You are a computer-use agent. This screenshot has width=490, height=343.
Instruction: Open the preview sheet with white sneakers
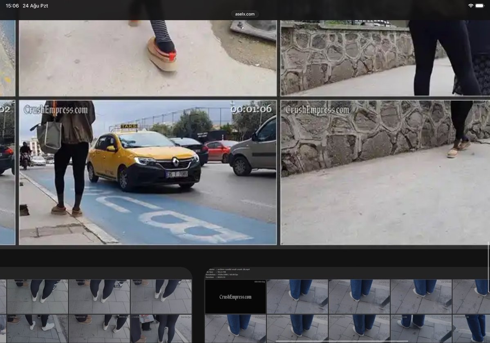96,305
